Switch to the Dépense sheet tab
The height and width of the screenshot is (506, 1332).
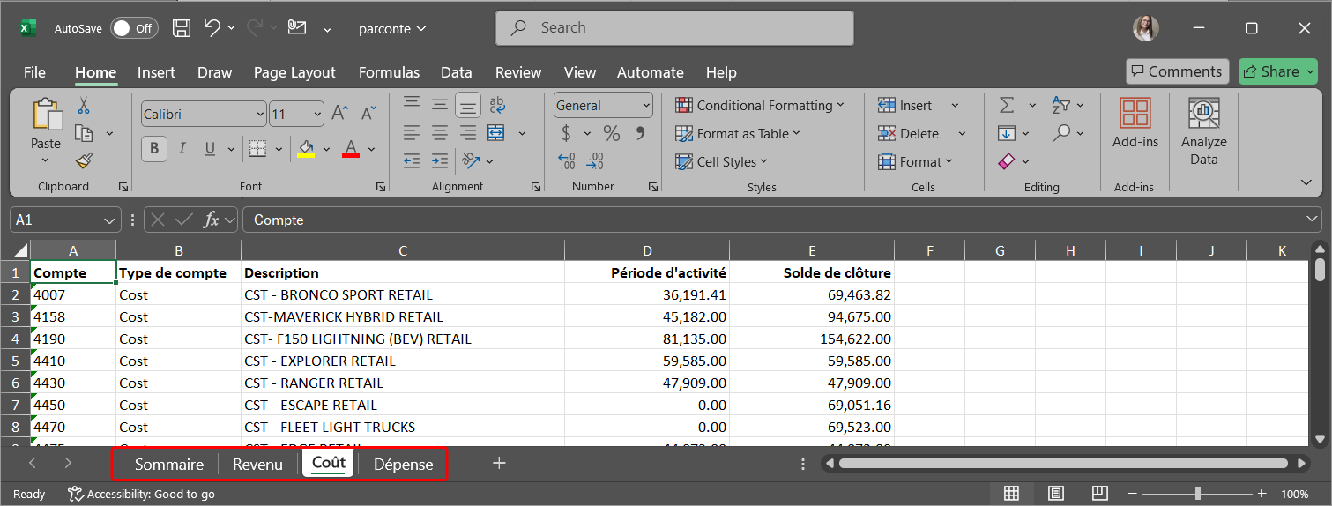[x=403, y=464]
